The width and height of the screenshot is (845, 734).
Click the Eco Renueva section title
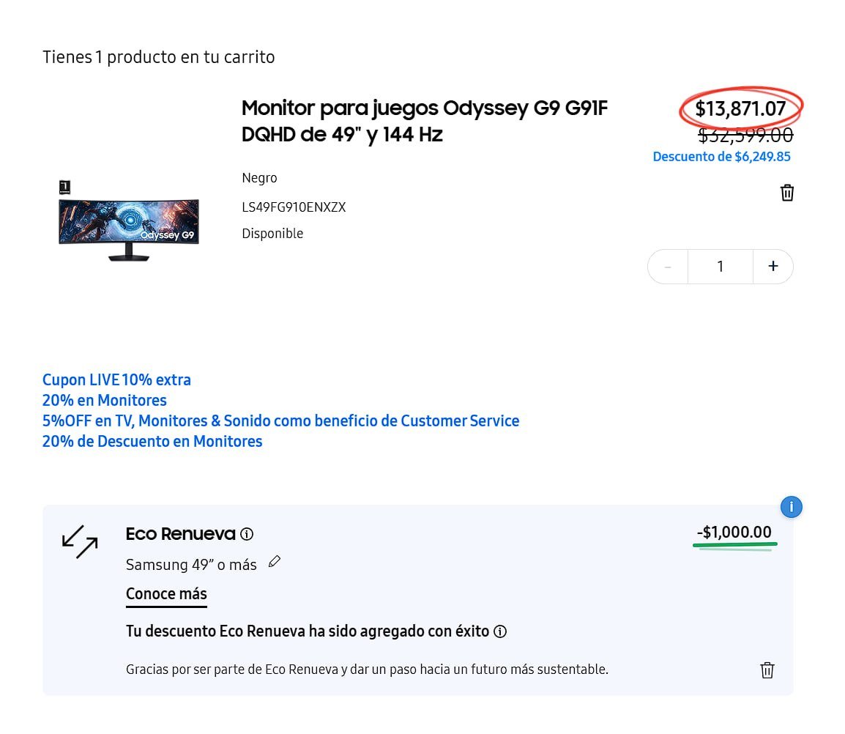(x=181, y=534)
